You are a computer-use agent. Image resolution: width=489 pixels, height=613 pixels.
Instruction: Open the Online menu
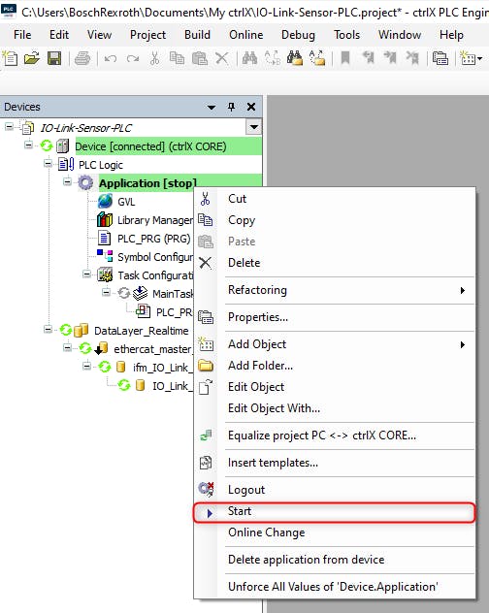click(x=246, y=35)
